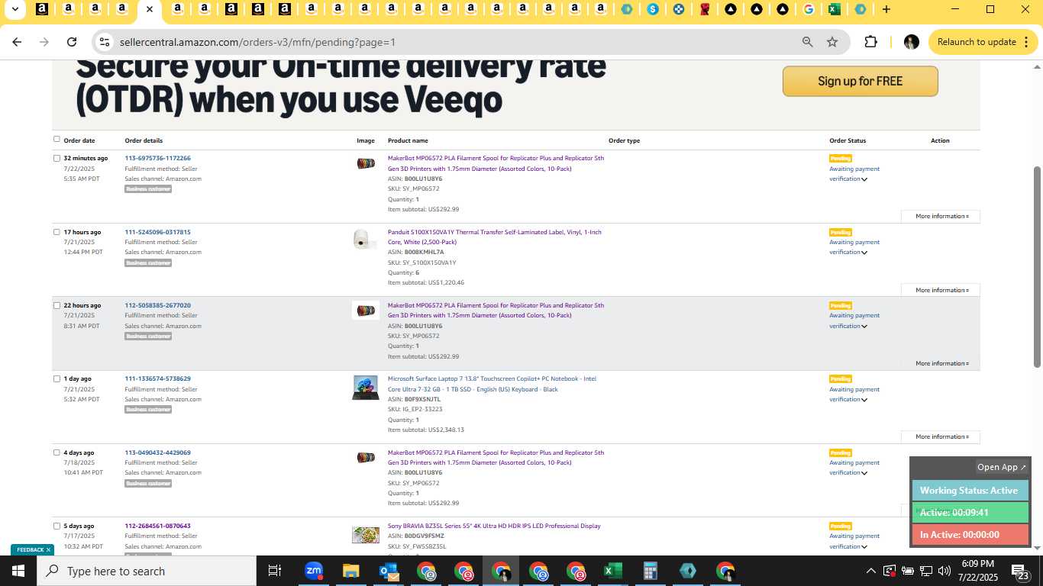
Task: Check order 111-5245096-0317815 checkbox
Action: 57,232
